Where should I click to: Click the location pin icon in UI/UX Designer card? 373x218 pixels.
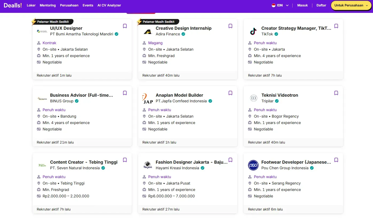[39, 49]
